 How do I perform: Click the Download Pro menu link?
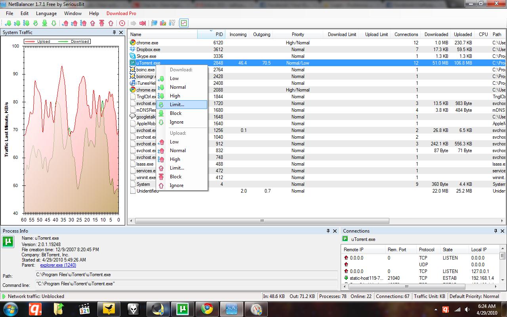121,13
